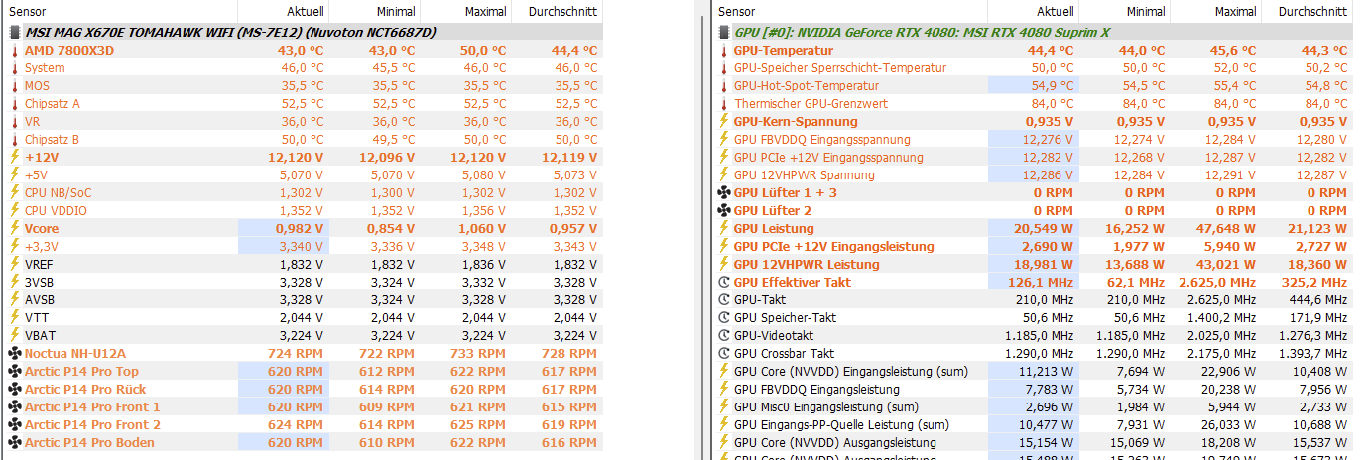The width and height of the screenshot is (1372, 460).
Task: Click the 54,9 °C current hot spot value
Action: click(1053, 85)
